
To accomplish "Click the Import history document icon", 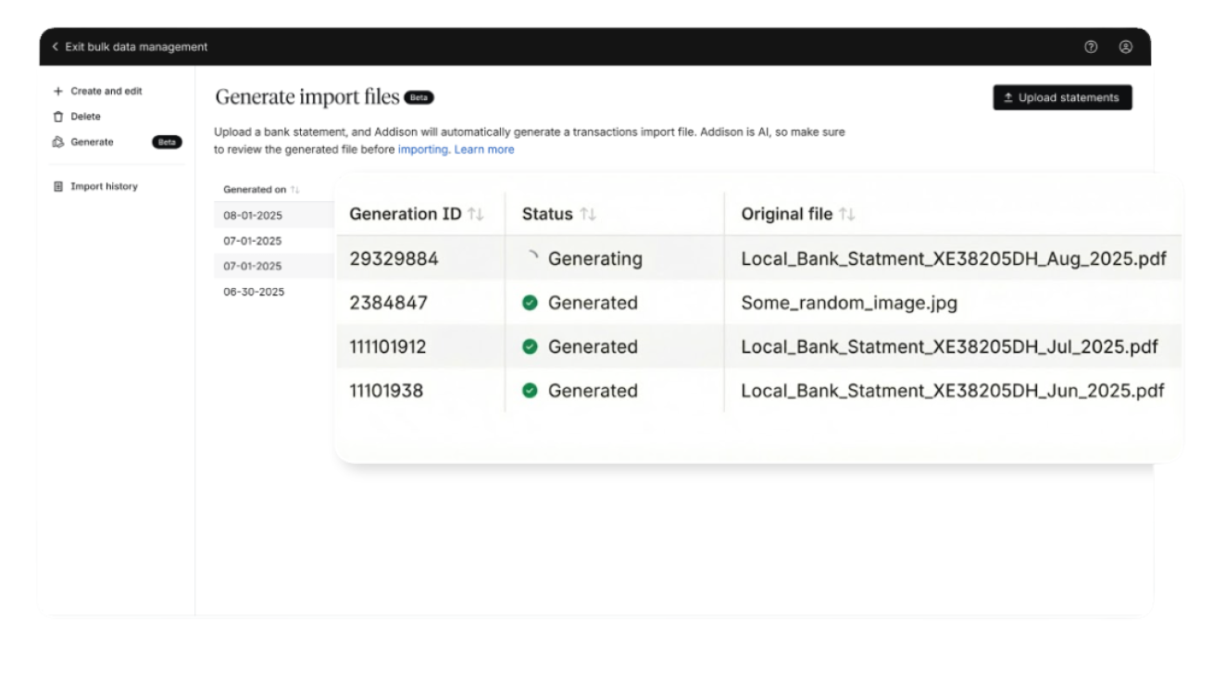I will [57, 187].
